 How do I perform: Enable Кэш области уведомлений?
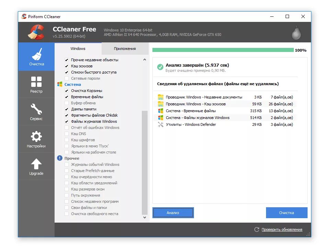(x=67, y=183)
